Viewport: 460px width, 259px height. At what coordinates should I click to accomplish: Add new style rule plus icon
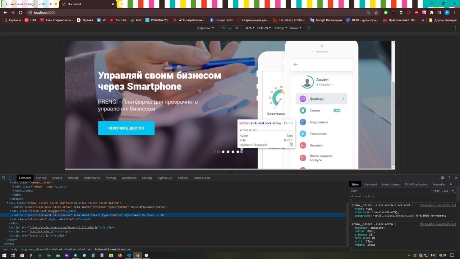[453, 191]
